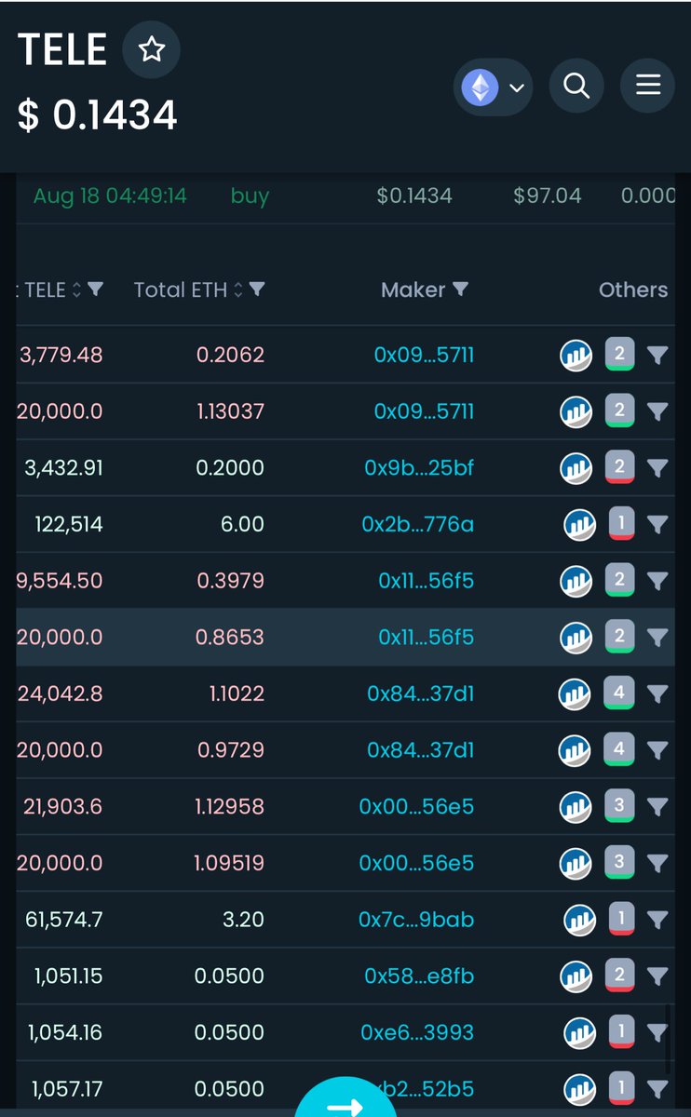Click trade-count badge 2 in the 0.2062 ETH row
This screenshot has width=691, height=1117.
coord(619,354)
